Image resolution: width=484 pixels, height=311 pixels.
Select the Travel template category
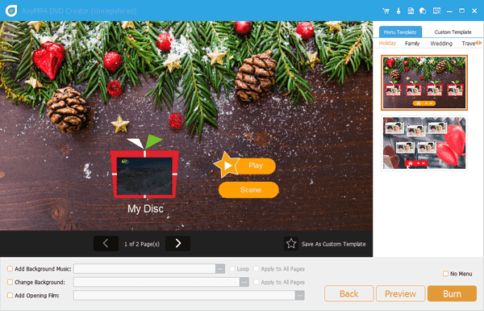(468, 44)
